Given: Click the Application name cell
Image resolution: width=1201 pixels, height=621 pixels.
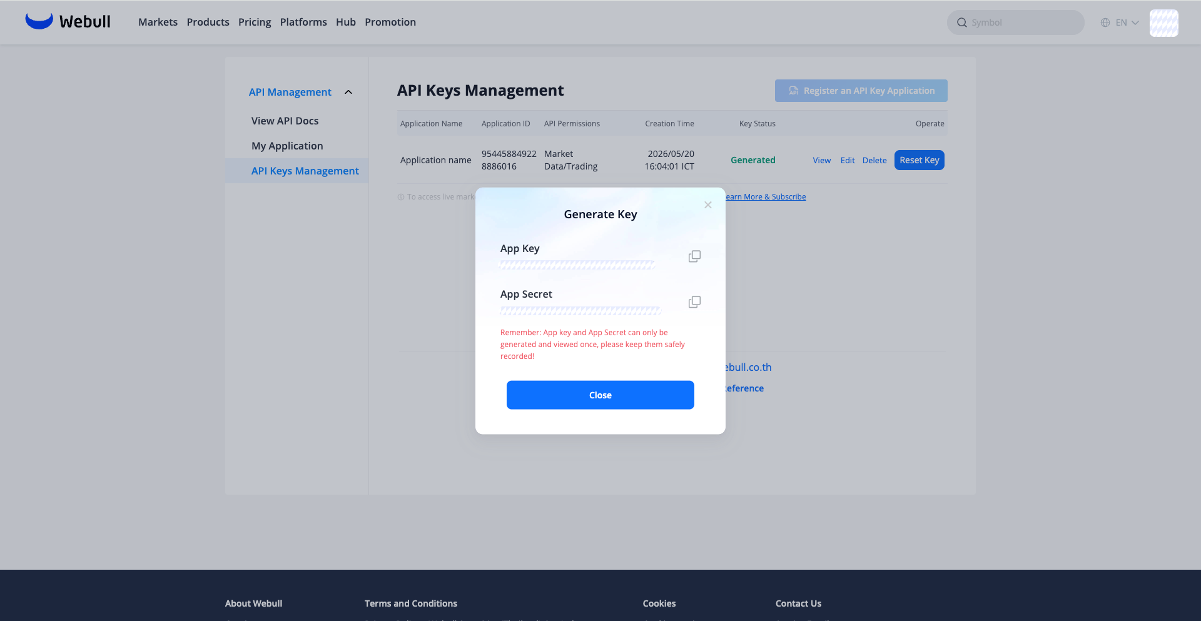Looking at the screenshot, I should [x=436, y=160].
